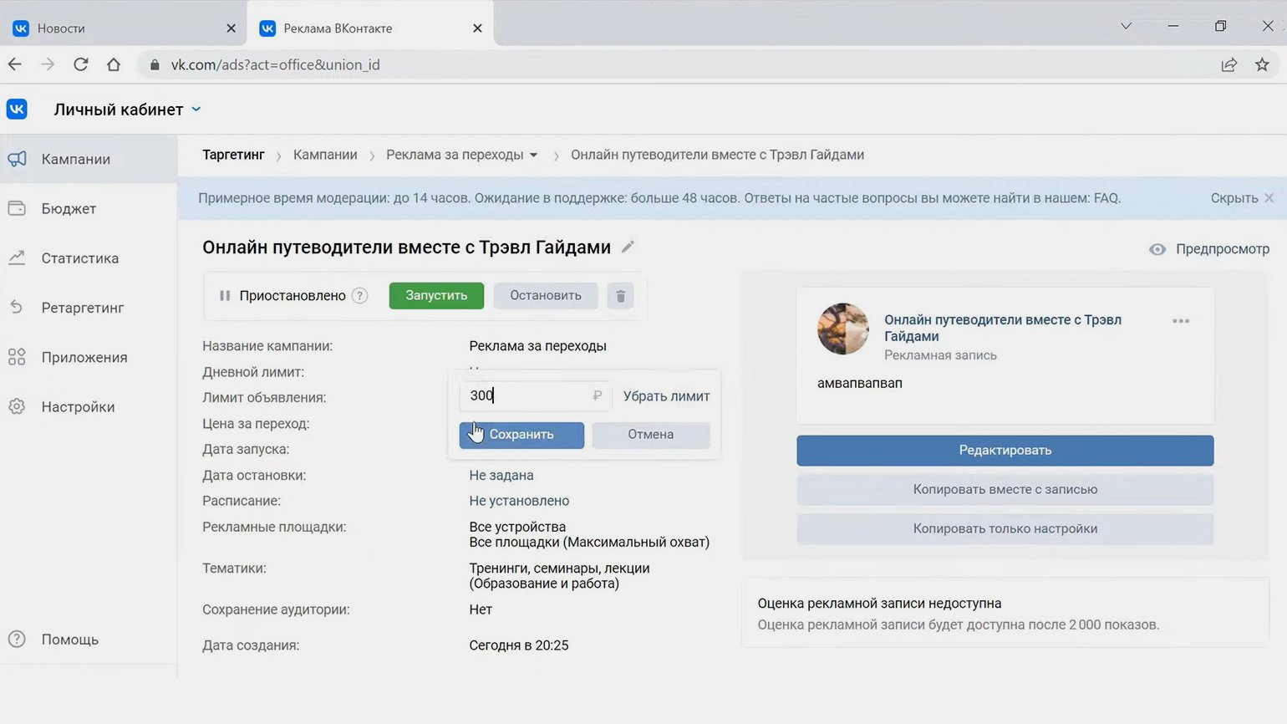Viewport: 1287px width, 724px height.
Task: Close the Реклама ВКонтакте tab
Action: point(477,28)
